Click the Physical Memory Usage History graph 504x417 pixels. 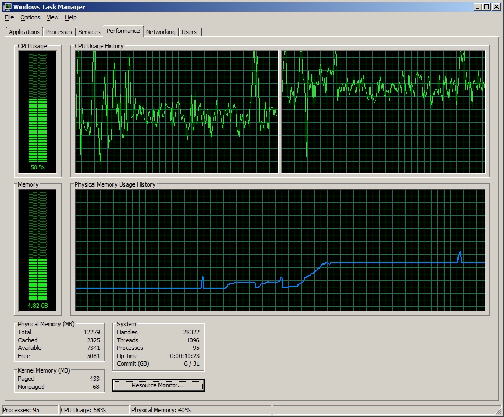[x=280, y=250]
